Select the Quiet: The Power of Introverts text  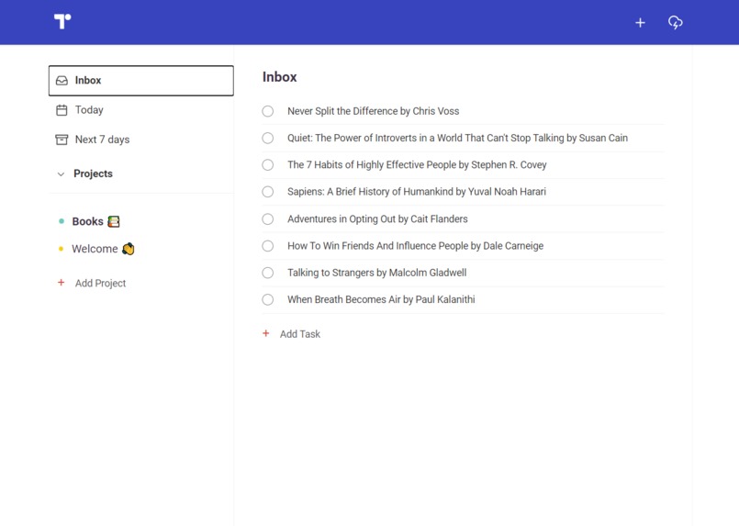(x=458, y=138)
